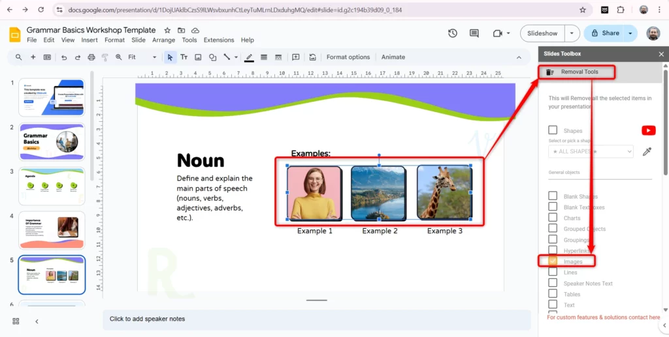The height and width of the screenshot is (337, 669).
Task: Expand the Slideshow options arrow
Action: (572, 33)
